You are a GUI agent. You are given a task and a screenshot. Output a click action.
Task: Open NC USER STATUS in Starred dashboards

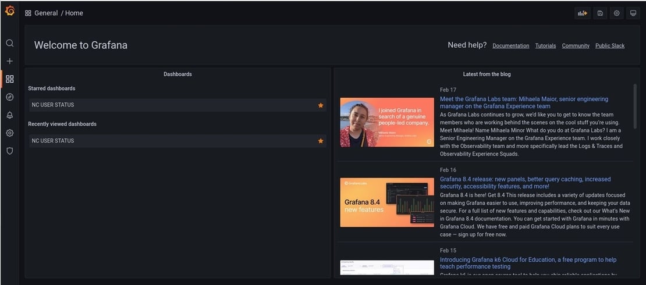point(178,105)
